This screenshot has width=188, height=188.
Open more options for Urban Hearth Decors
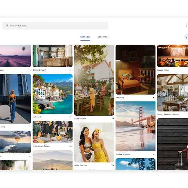(71, 146)
